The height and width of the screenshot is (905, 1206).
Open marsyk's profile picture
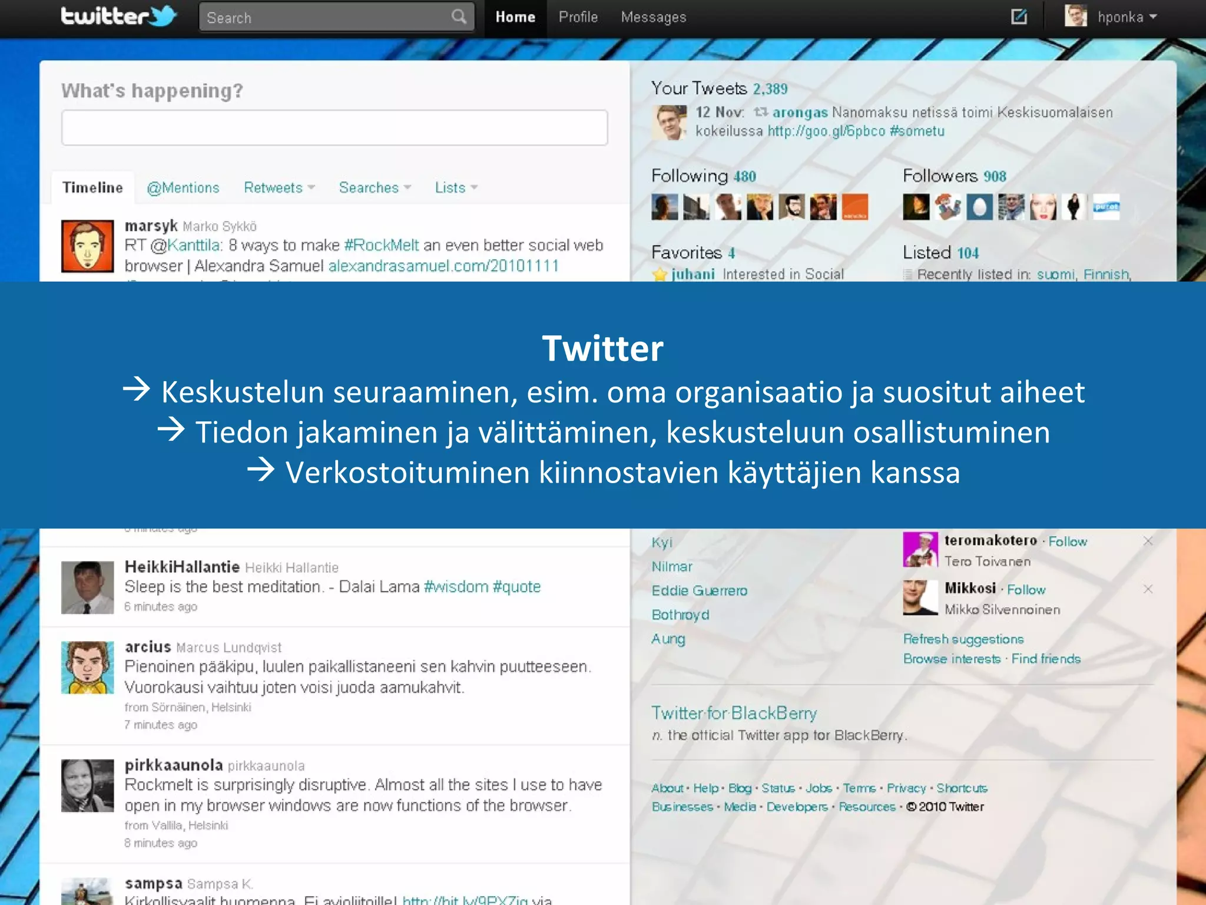coord(87,246)
